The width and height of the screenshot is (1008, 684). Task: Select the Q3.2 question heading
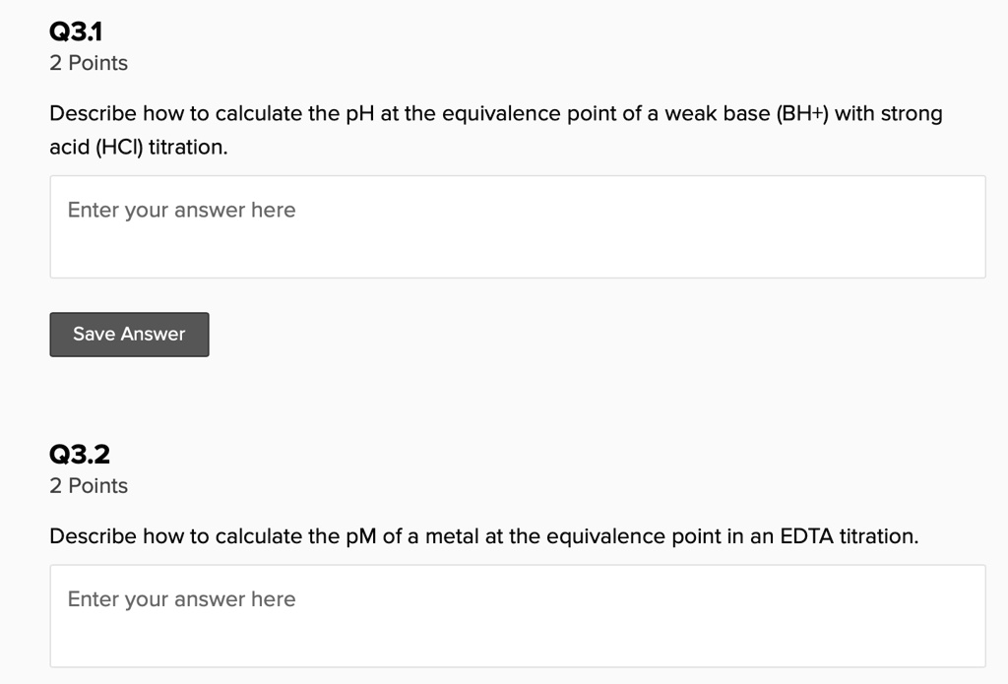(81, 454)
